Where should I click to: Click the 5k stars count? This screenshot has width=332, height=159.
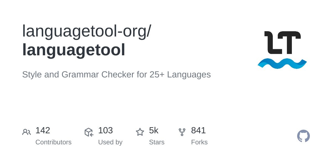[x=154, y=130]
